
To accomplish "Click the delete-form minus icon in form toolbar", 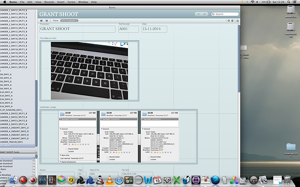I will pos(232,20).
